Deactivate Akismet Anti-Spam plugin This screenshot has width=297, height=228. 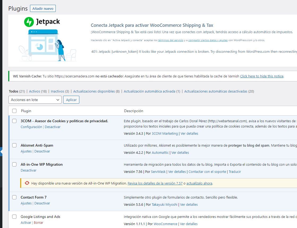point(42,151)
